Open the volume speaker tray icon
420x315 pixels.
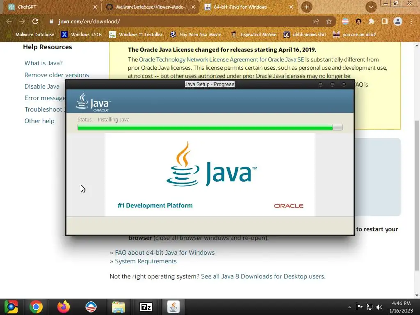379,307
